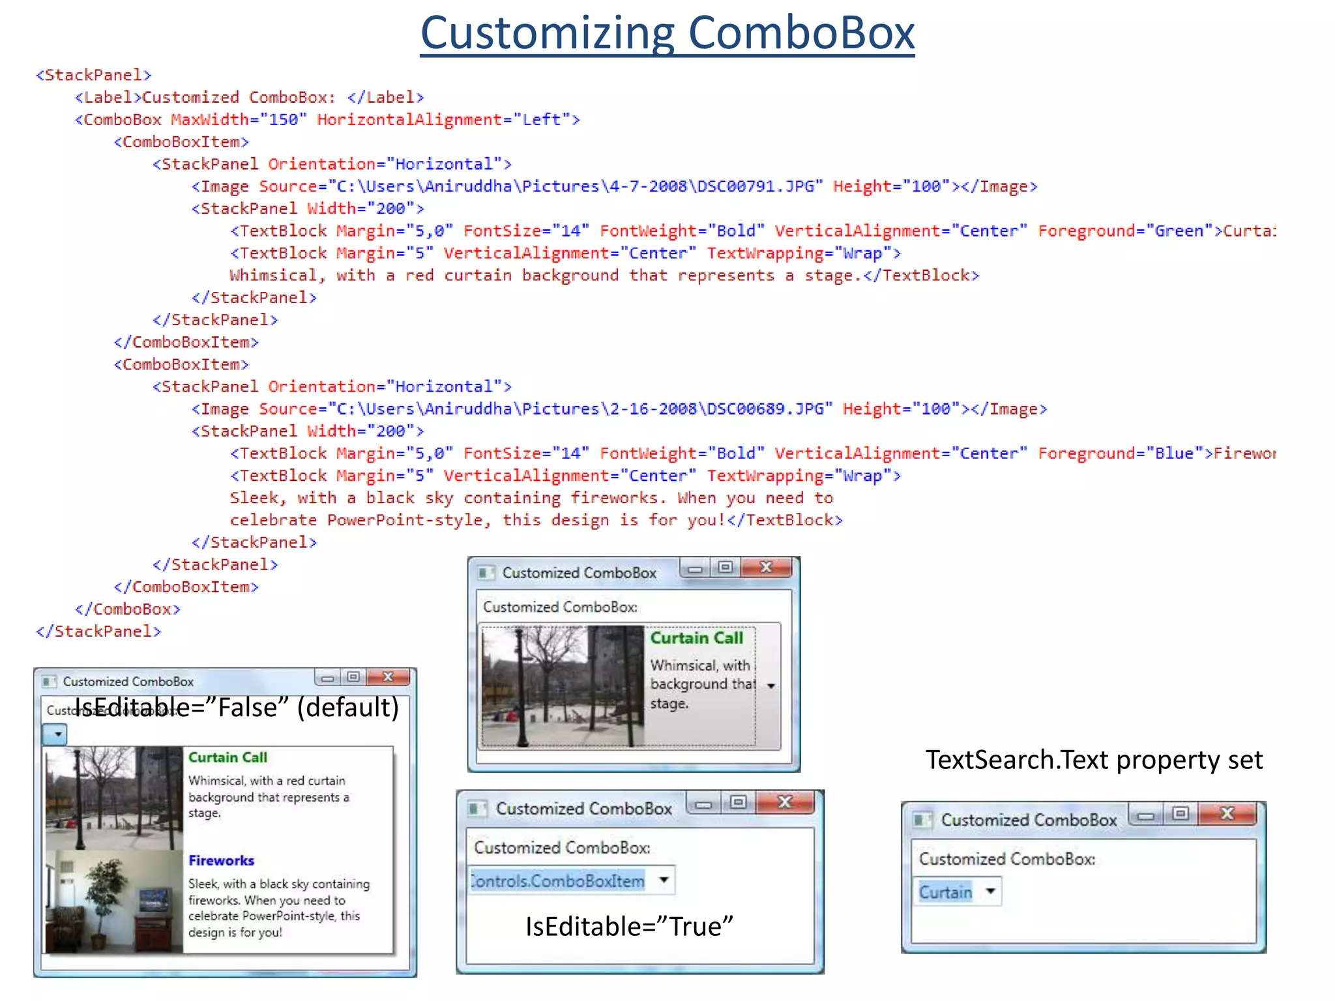Open the combo box dropdown in the IsEditable False window
Viewport: 1335px width, 1001px height.
click(x=55, y=734)
